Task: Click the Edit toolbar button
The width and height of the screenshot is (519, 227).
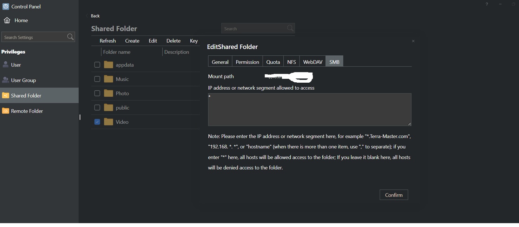Action: click(153, 41)
